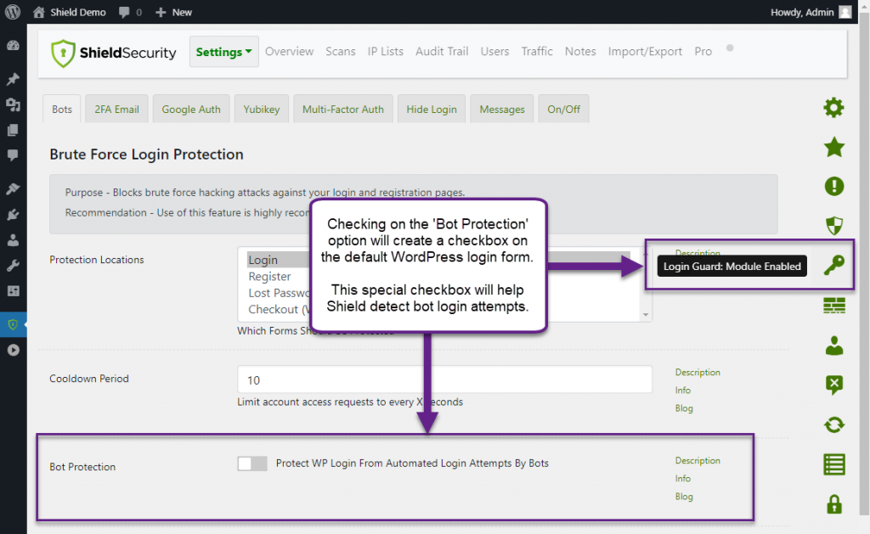This screenshot has height=534, width=870.
Task: Open the Posts pushpin icon in WP sidebar
Action: coord(13,79)
